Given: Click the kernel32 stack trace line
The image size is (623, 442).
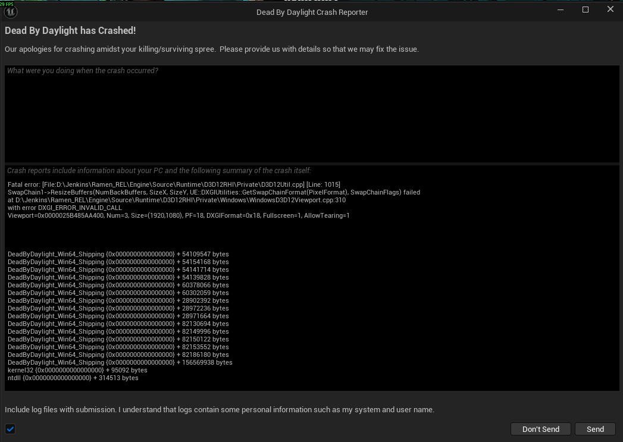Looking at the screenshot, I should pyautogui.click(x=77, y=370).
